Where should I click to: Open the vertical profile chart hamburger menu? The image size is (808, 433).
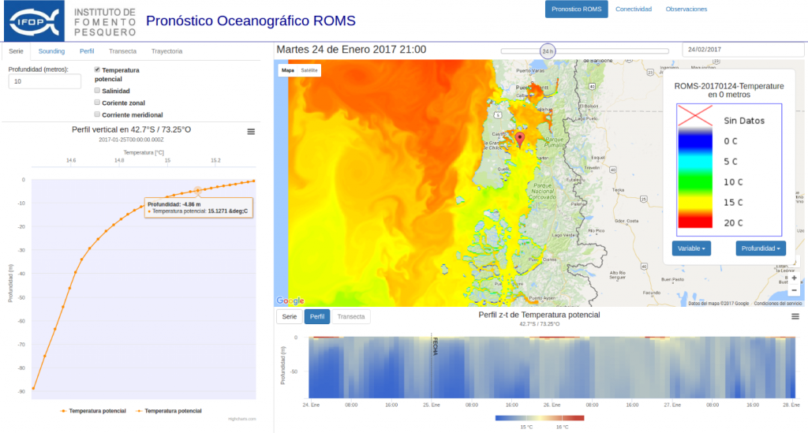click(x=251, y=132)
